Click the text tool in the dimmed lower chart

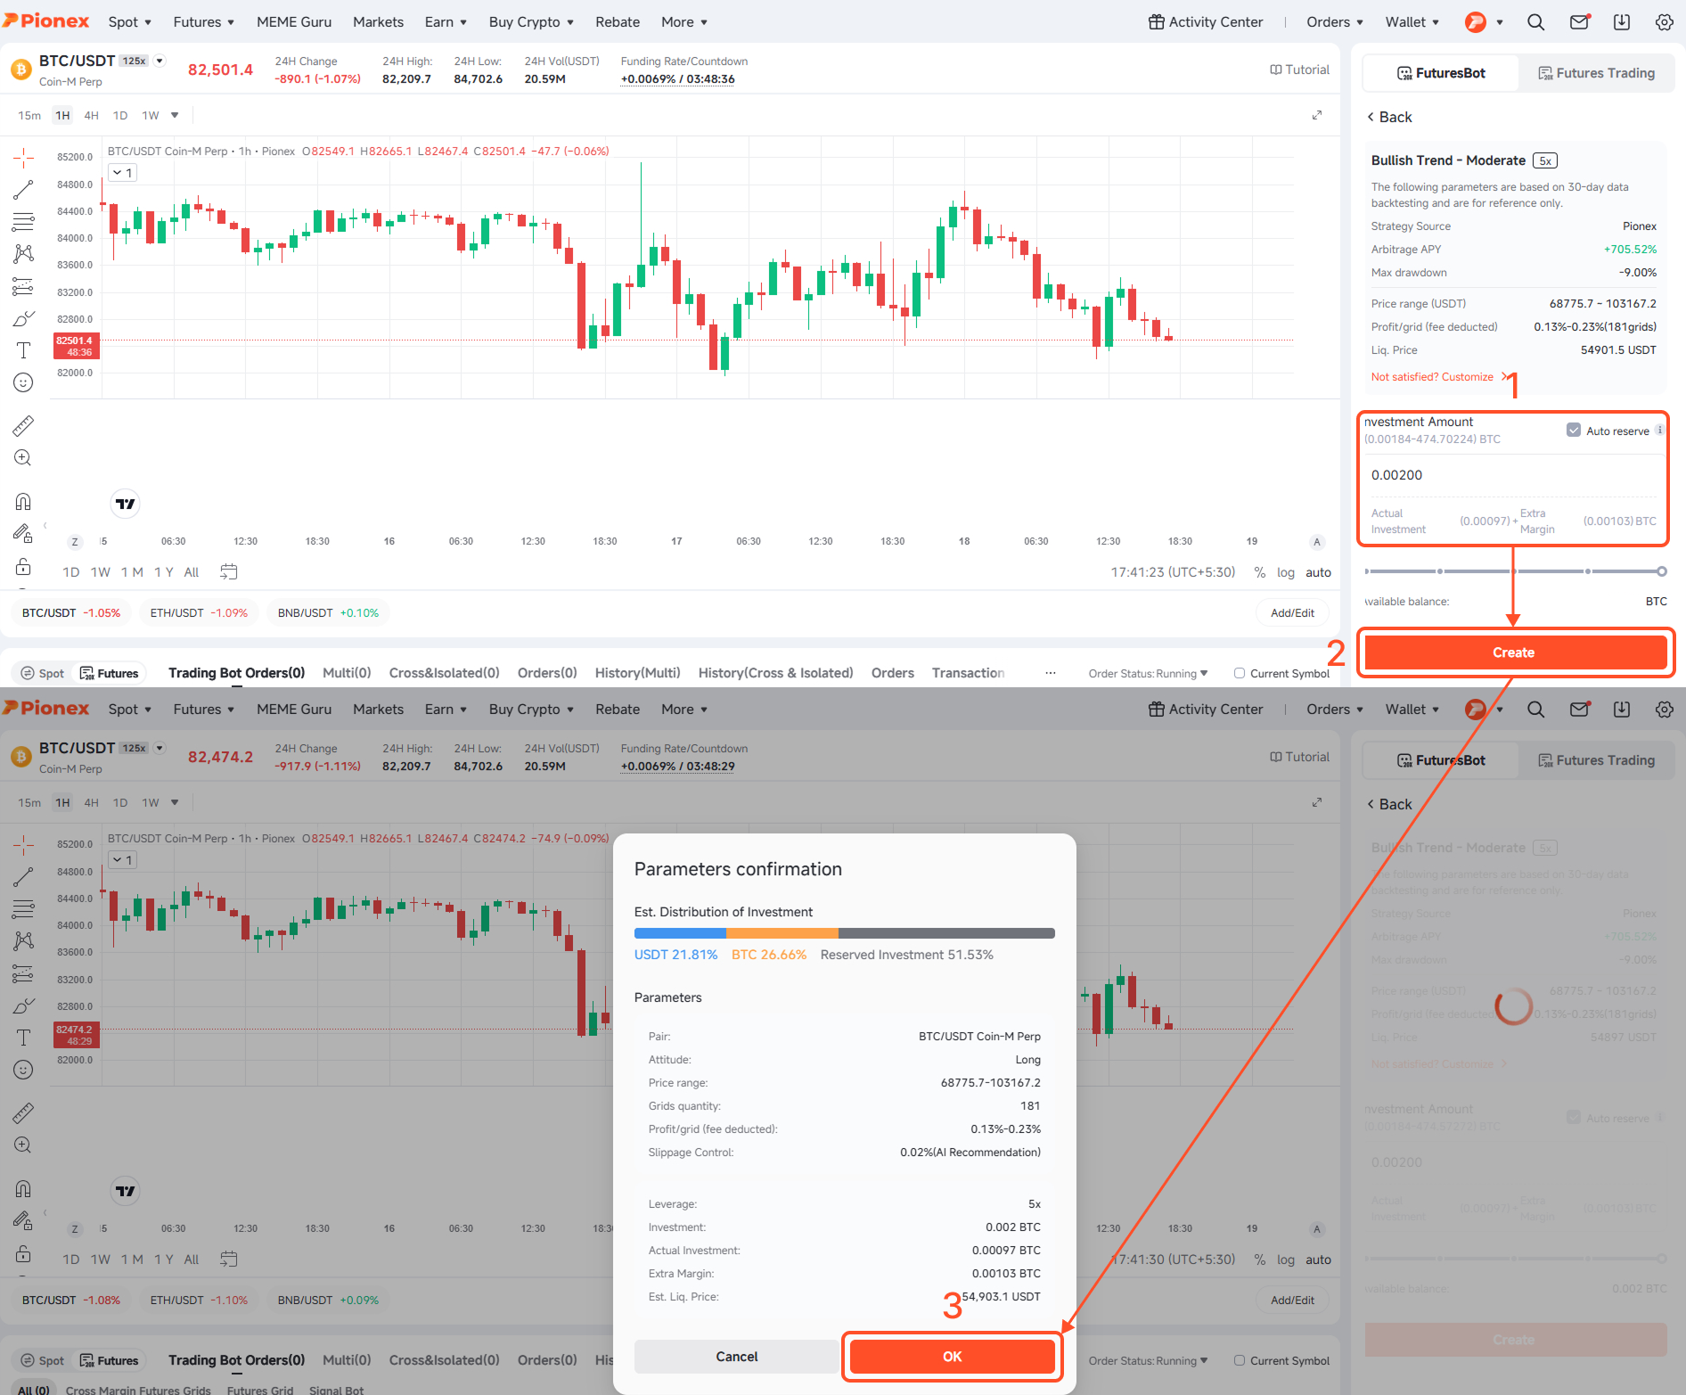(24, 1038)
